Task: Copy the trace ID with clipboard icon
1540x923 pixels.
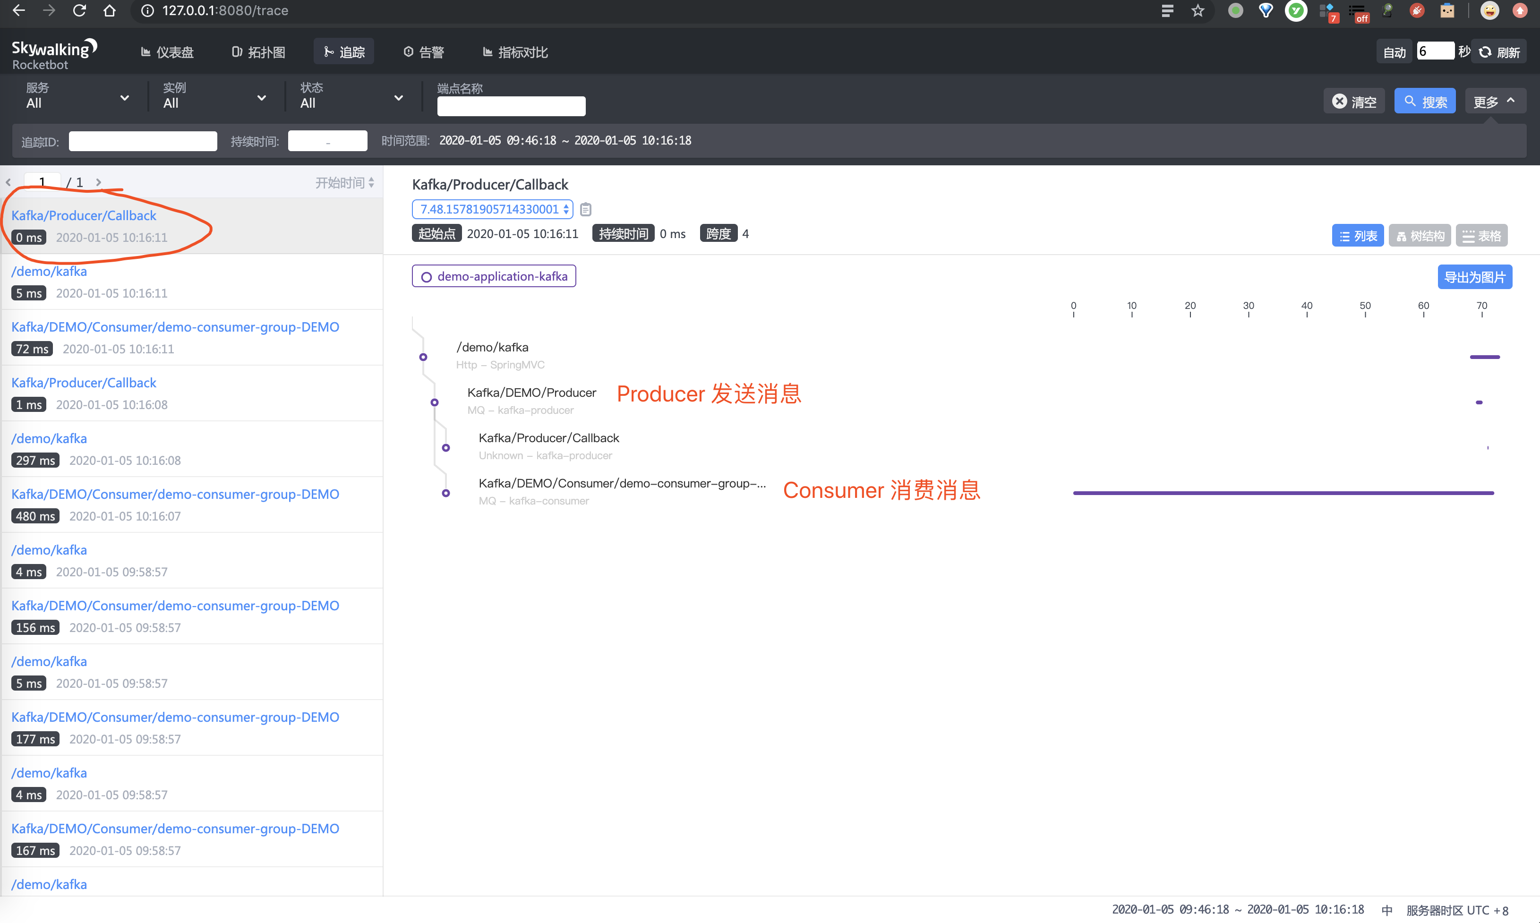Action: 585,210
